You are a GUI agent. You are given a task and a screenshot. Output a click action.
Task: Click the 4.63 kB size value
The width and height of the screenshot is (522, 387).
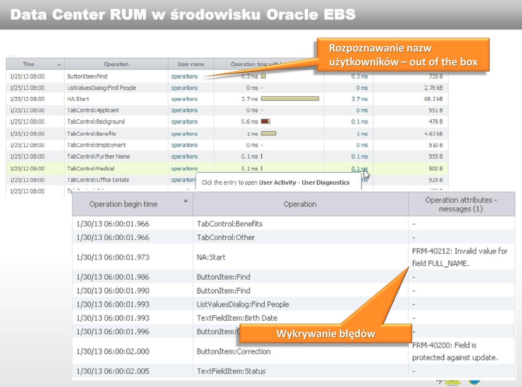pos(433,134)
